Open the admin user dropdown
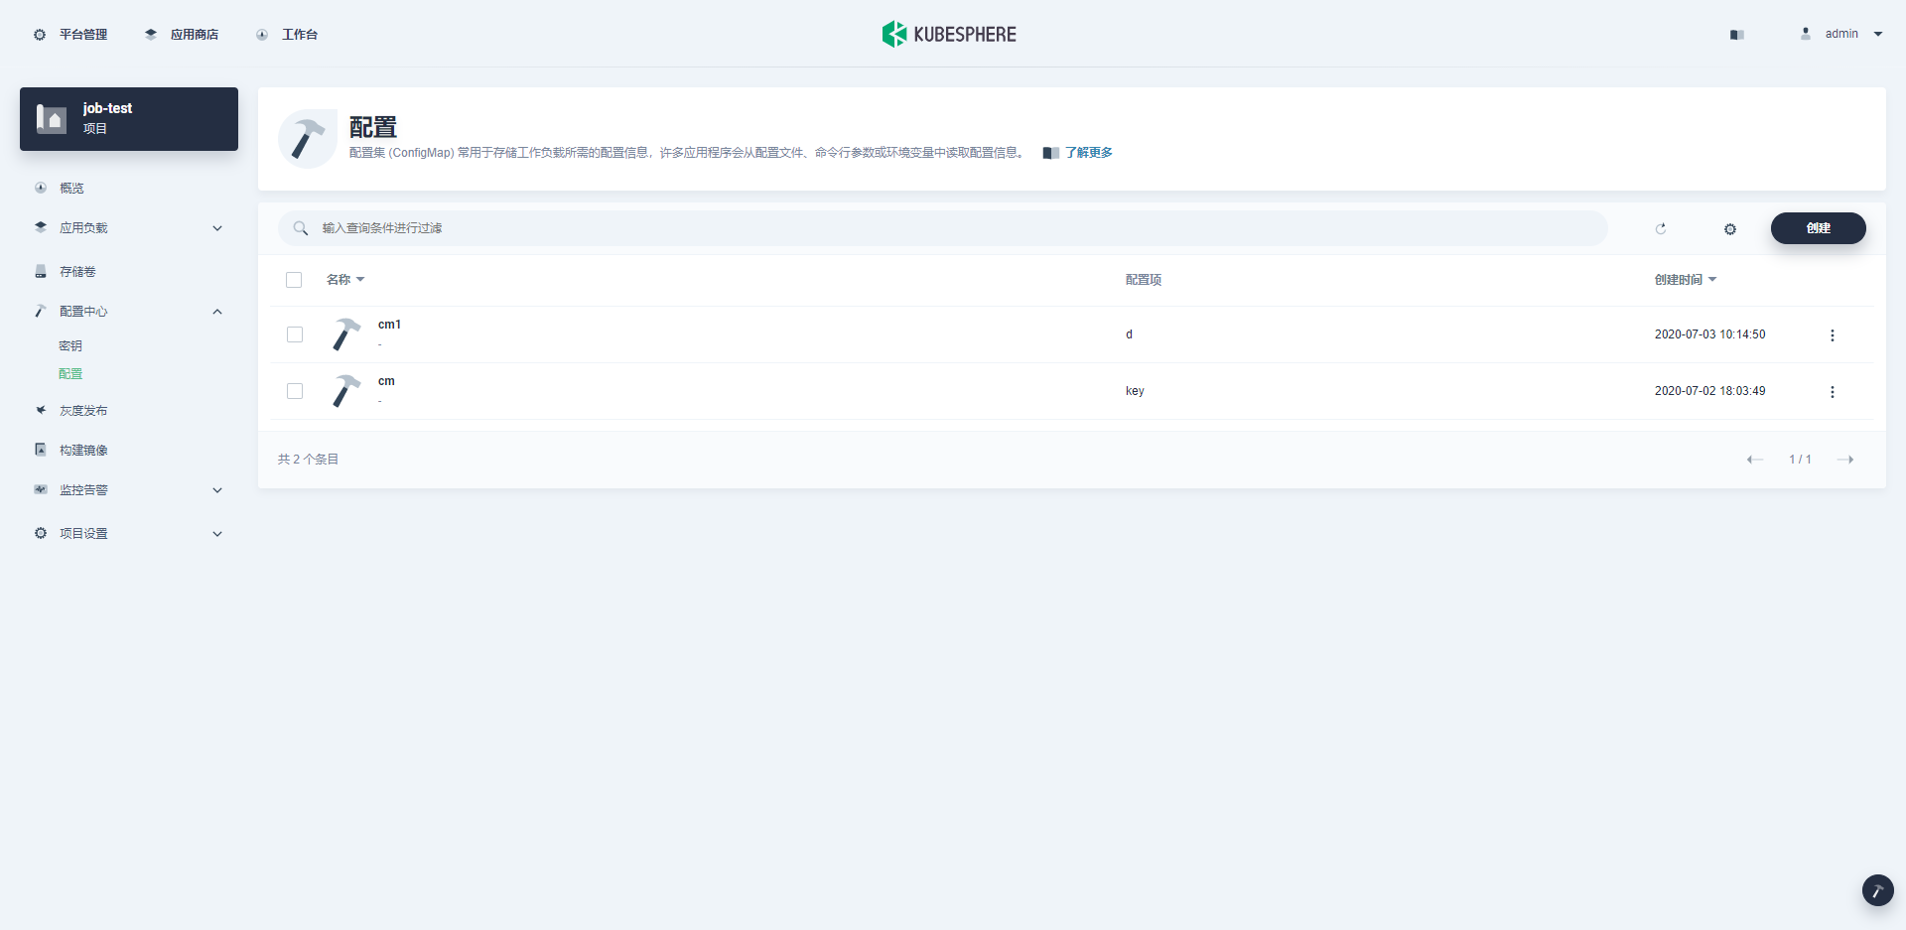1906x930 pixels. [1843, 33]
